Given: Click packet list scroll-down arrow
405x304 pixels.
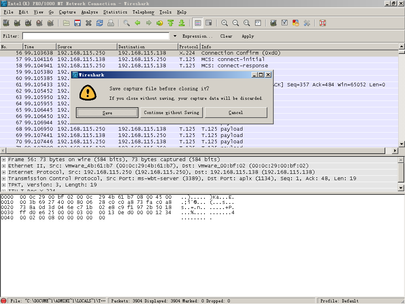Looking at the screenshot, I should point(402,144).
